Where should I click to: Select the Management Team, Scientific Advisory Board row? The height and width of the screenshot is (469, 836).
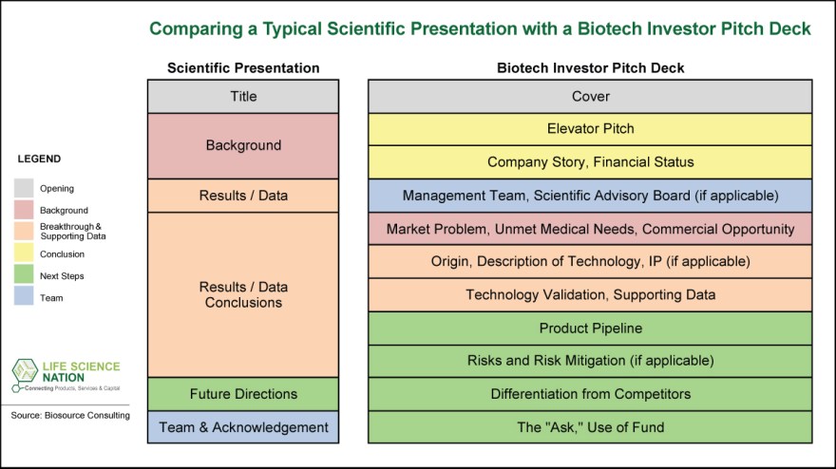coord(590,196)
